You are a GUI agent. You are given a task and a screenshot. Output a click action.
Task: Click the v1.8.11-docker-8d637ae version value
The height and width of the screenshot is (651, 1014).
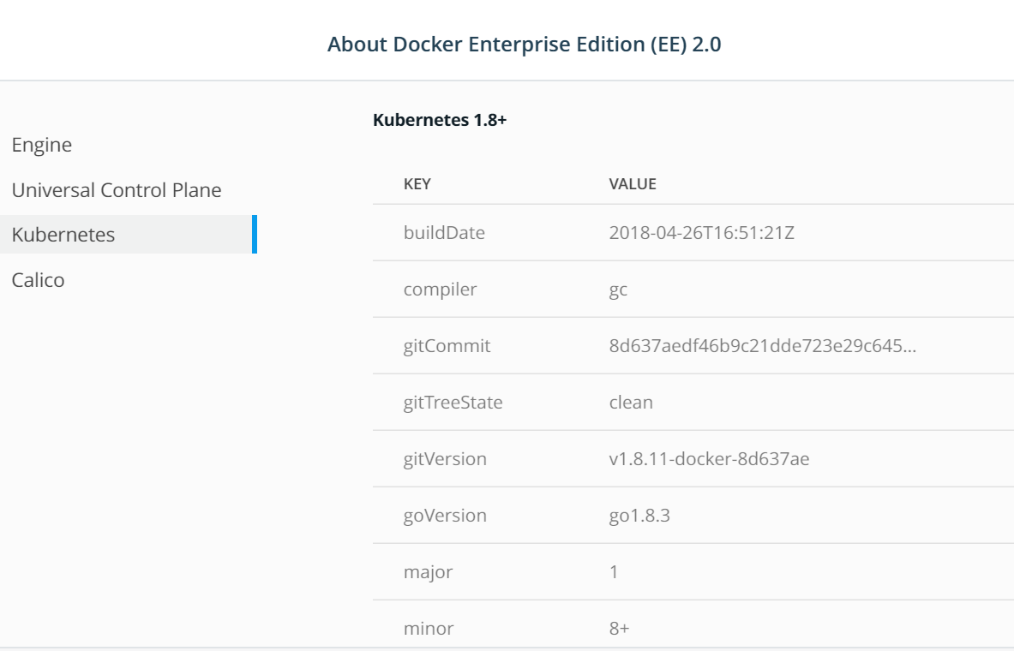pyautogui.click(x=709, y=459)
